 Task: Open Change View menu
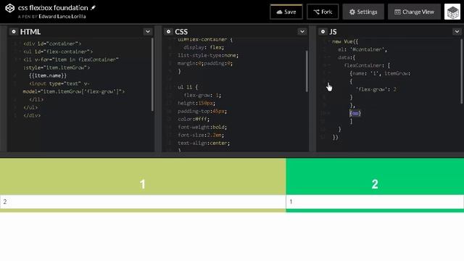(414, 12)
